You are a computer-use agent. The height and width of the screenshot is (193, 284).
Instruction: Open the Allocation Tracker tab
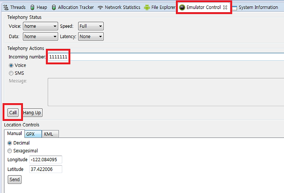[x=73, y=7]
